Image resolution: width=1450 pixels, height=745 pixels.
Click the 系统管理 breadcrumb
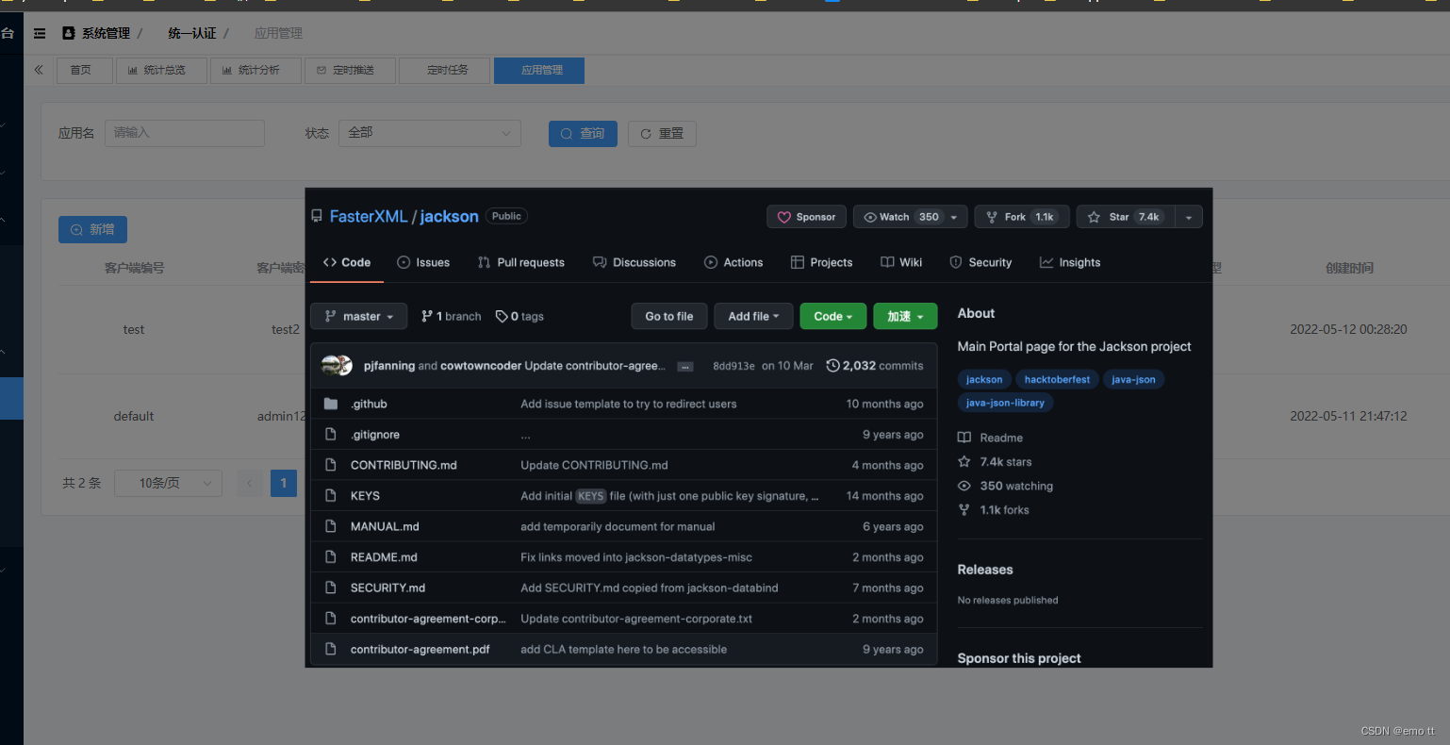point(106,33)
